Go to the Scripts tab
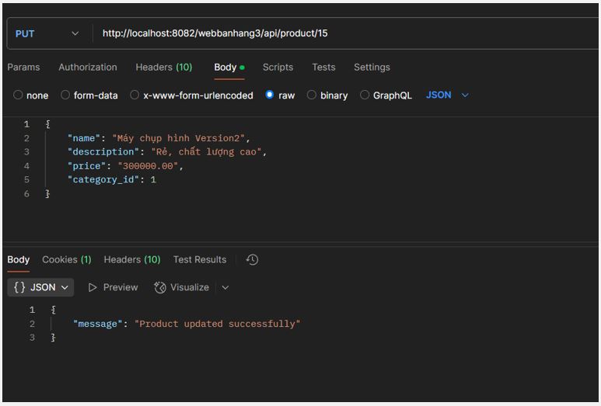 [278, 68]
